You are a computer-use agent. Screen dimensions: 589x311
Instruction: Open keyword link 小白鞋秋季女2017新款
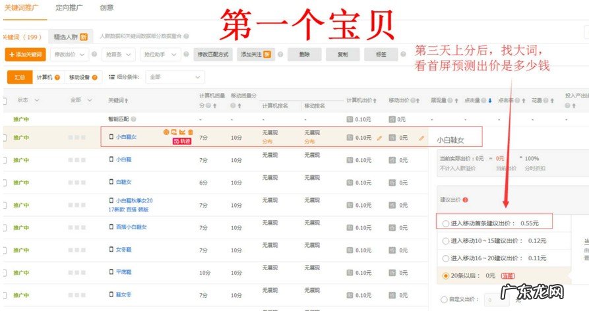(131, 205)
